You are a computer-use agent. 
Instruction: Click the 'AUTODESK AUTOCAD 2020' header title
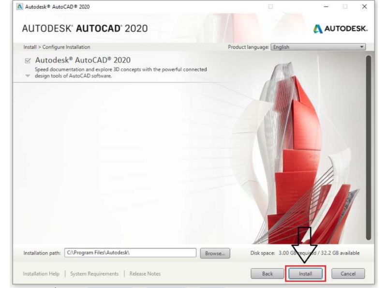(85, 29)
